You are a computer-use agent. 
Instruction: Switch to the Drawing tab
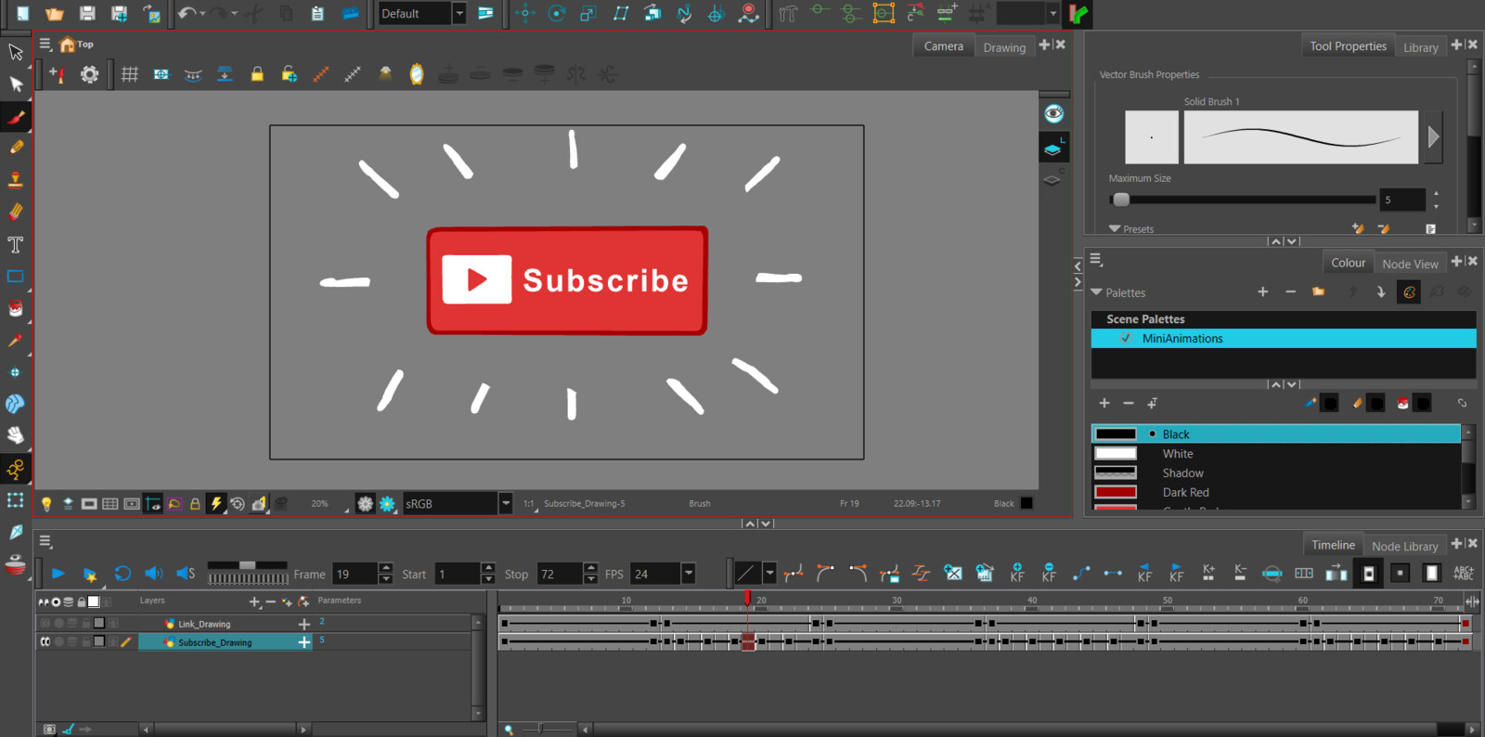pyautogui.click(x=1004, y=47)
